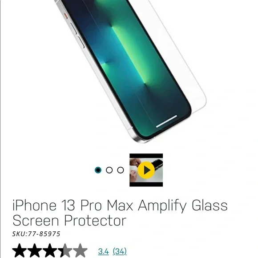Click the grey fifth rating star
This screenshot has width=258, height=258.
pyautogui.click(x=81, y=250)
